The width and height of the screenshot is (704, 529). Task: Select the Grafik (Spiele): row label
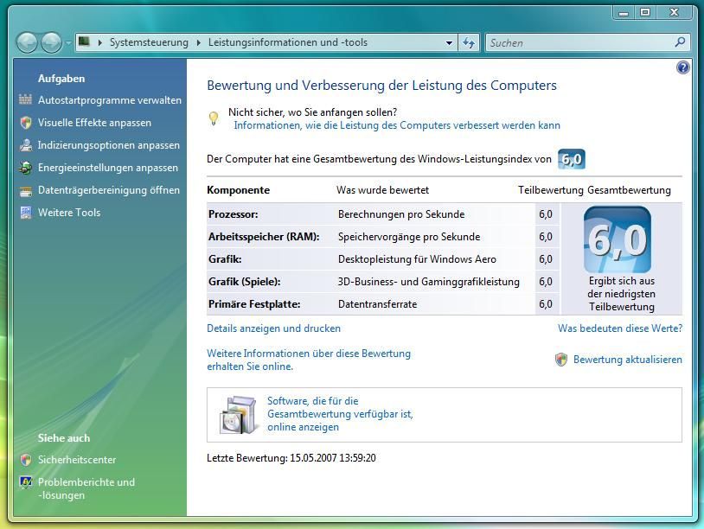pyautogui.click(x=244, y=282)
